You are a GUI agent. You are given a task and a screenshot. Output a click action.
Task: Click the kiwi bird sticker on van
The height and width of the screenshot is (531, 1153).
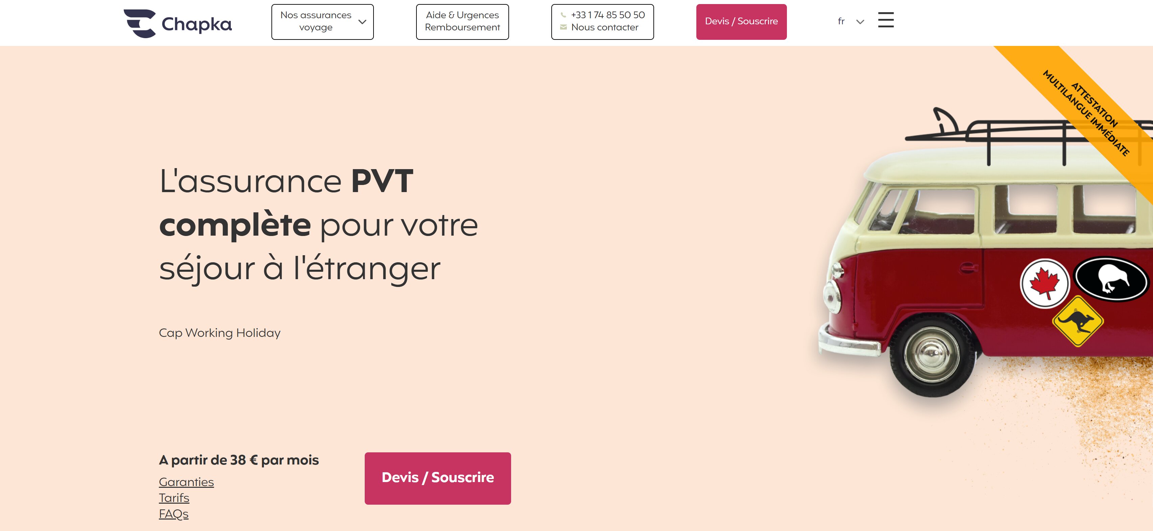click(1111, 280)
